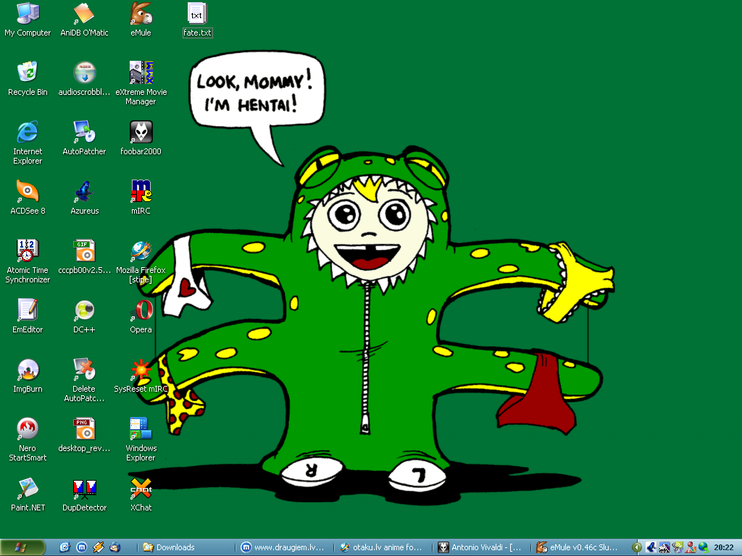742x556 pixels.
Task: Select the Delete AutoPatcher shortcut
Action: (x=84, y=381)
